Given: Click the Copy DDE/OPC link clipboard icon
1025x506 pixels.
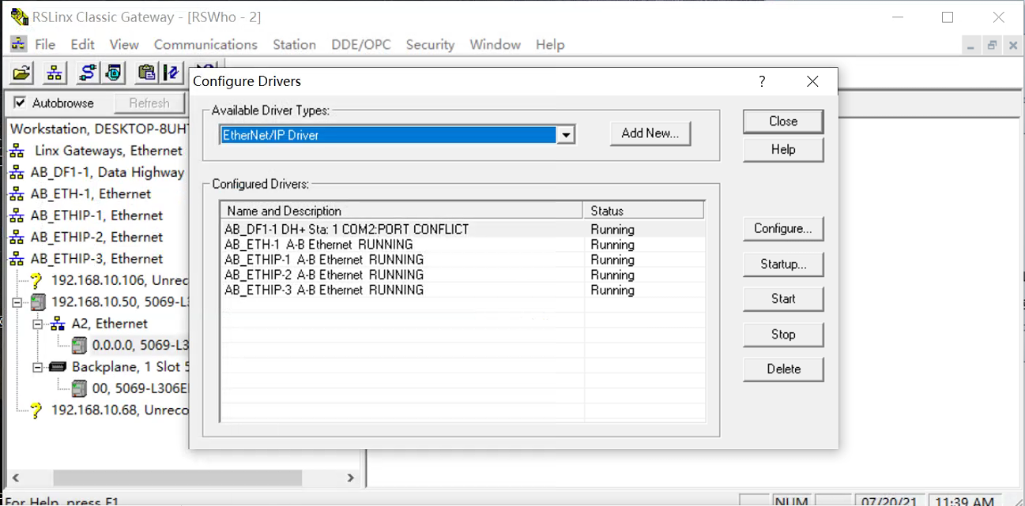Looking at the screenshot, I should (x=146, y=73).
